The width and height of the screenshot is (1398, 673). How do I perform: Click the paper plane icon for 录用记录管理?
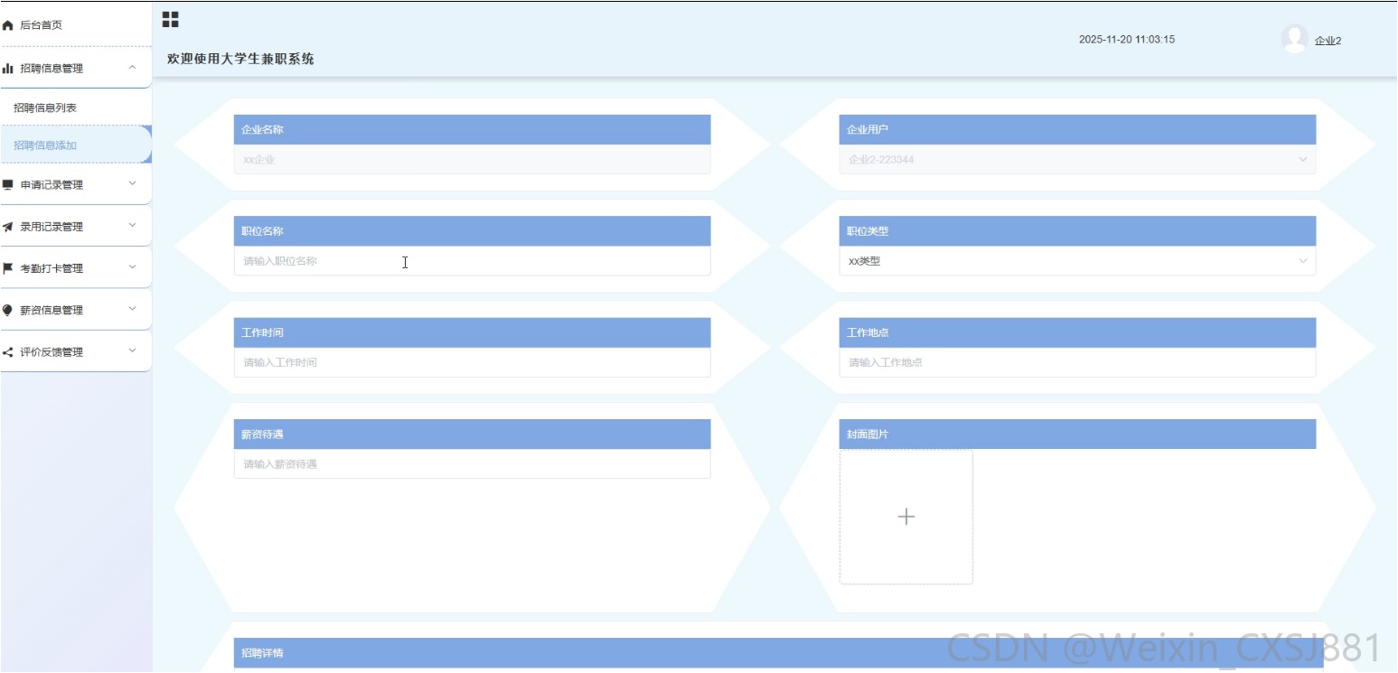[8, 227]
